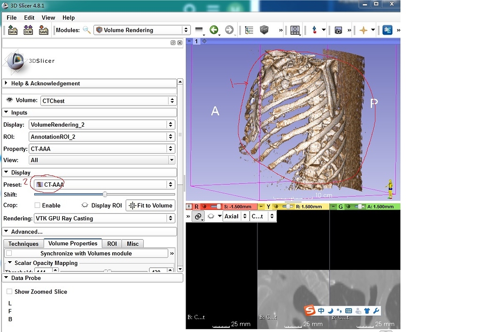Viewport: 481px width, 332px height.
Task: Open the DCM DICOM import icon
Action: 28,30
